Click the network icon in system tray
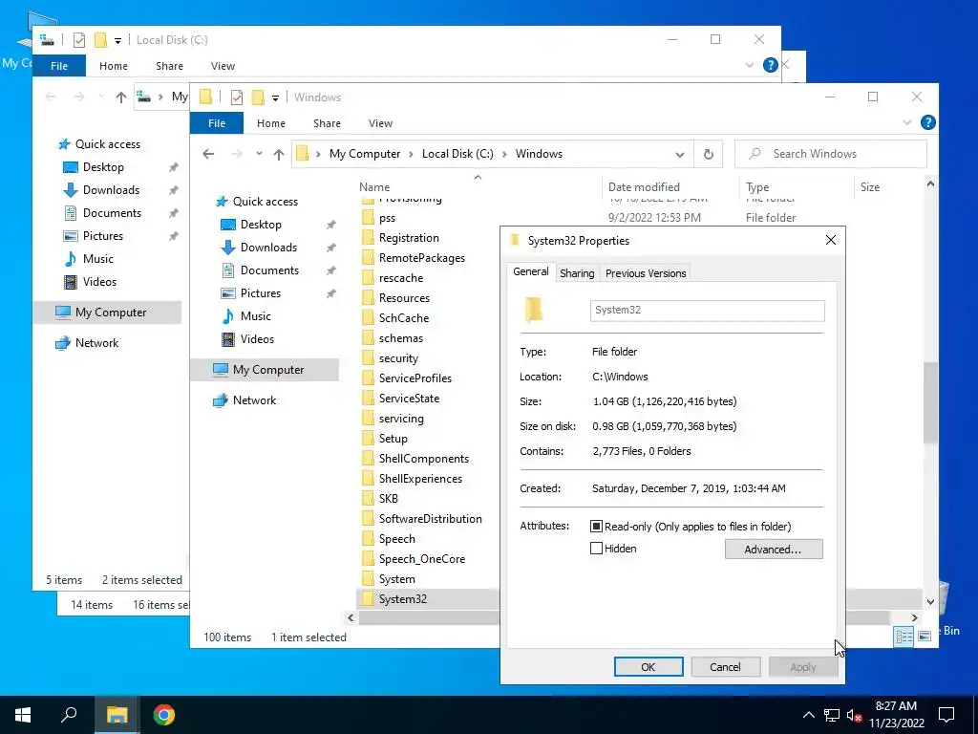The height and width of the screenshot is (734, 978). click(x=832, y=715)
